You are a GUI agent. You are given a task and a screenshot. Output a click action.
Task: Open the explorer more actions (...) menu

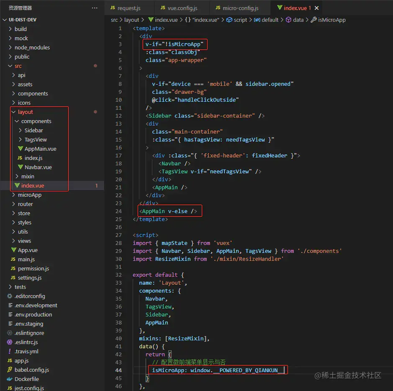pyautogui.click(x=94, y=8)
